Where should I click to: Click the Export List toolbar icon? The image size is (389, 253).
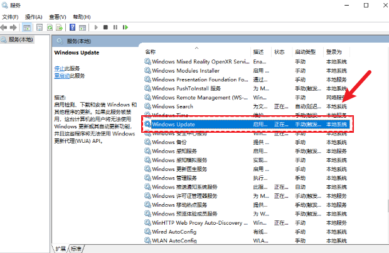pos(60,28)
